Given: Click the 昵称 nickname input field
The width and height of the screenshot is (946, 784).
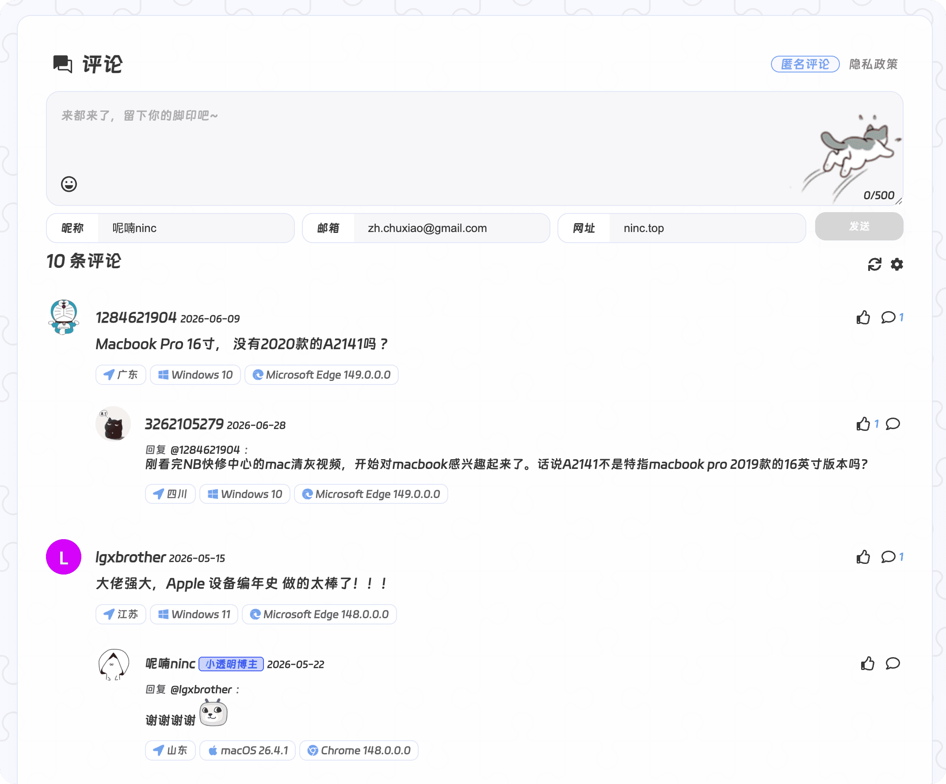Looking at the screenshot, I should (195, 228).
